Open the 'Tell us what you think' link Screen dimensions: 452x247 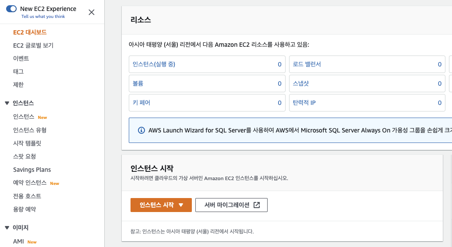(43, 17)
